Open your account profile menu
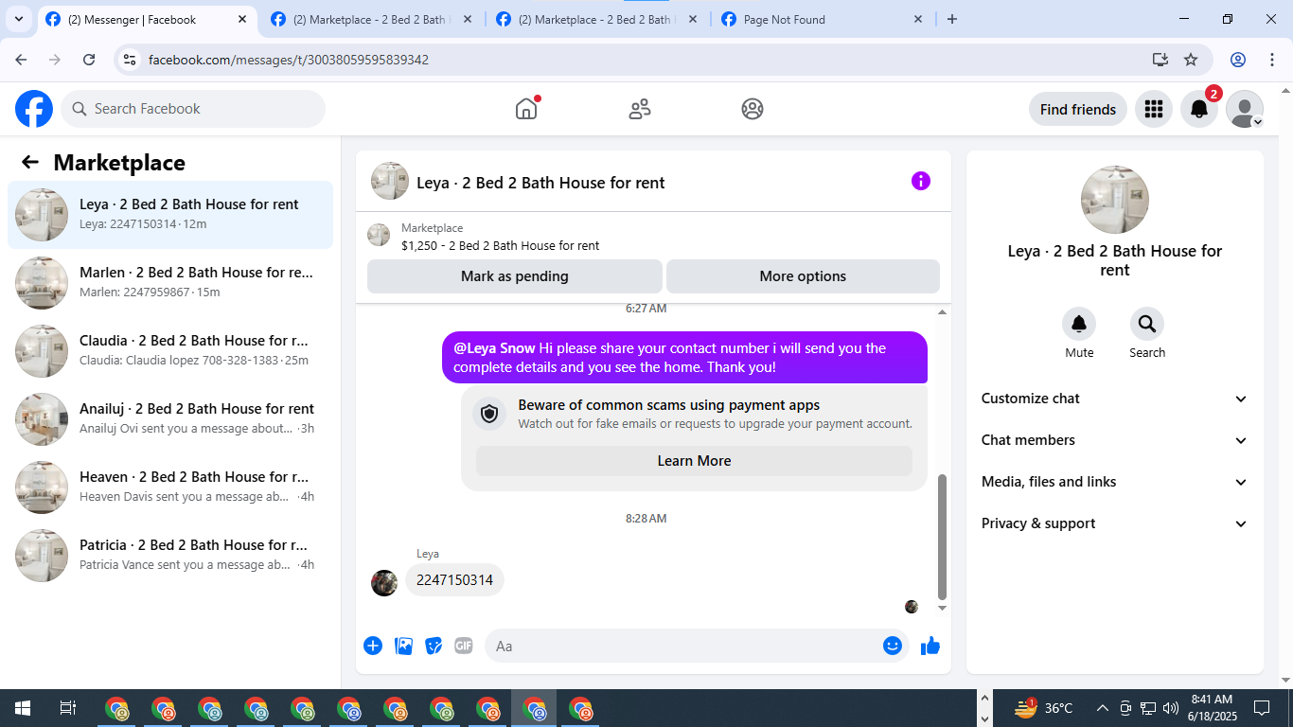The width and height of the screenshot is (1293, 727). [1245, 109]
